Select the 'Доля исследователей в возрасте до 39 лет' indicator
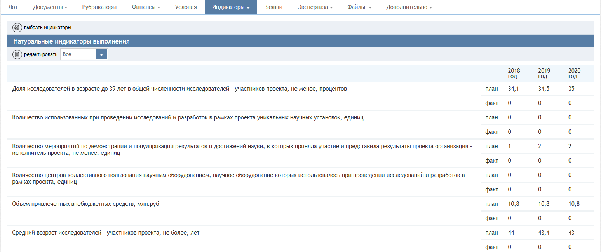 179,89
